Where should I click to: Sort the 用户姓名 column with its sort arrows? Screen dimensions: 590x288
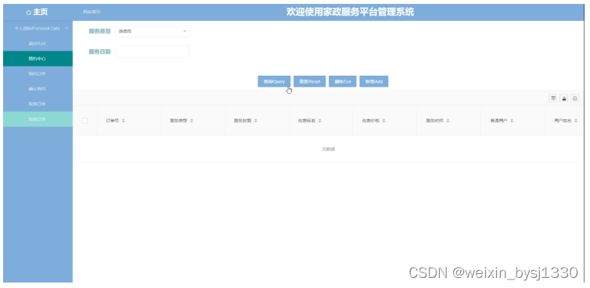pyautogui.click(x=576, y=121)
